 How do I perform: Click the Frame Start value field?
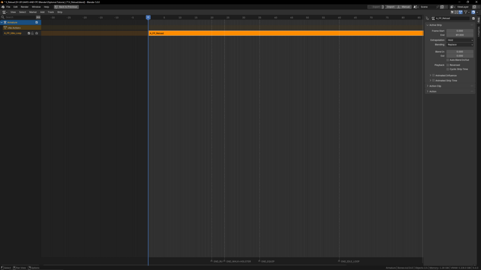tap(460, 31)
